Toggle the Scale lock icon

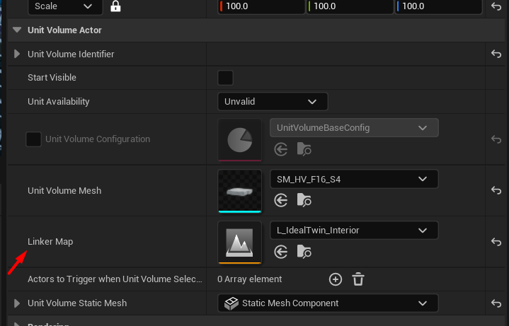pos(115,6)
